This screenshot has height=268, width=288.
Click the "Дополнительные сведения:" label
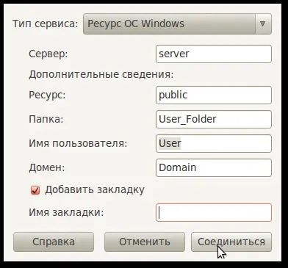point(101,74)
